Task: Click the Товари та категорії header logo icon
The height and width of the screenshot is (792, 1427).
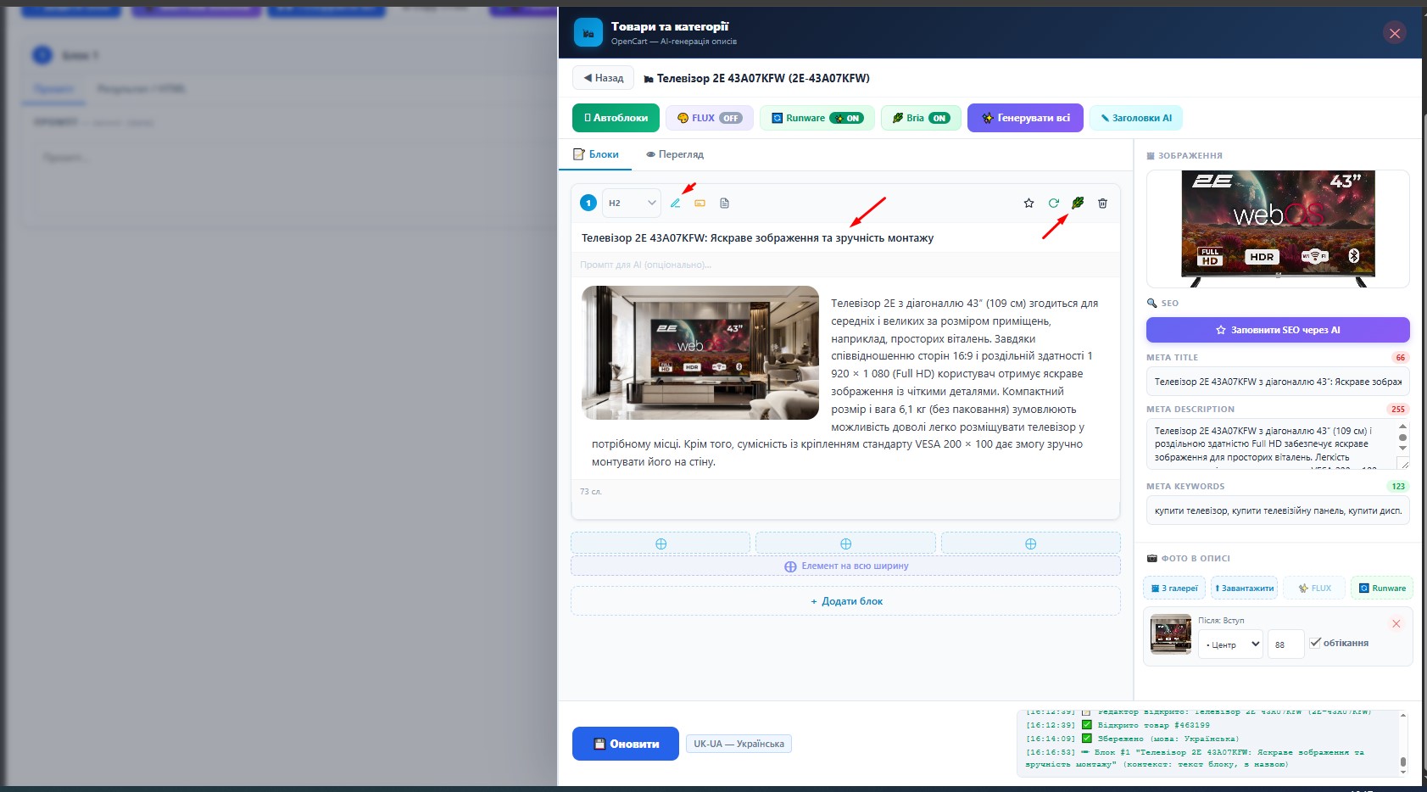Action: pyautogui.click(x=588, y=32)
